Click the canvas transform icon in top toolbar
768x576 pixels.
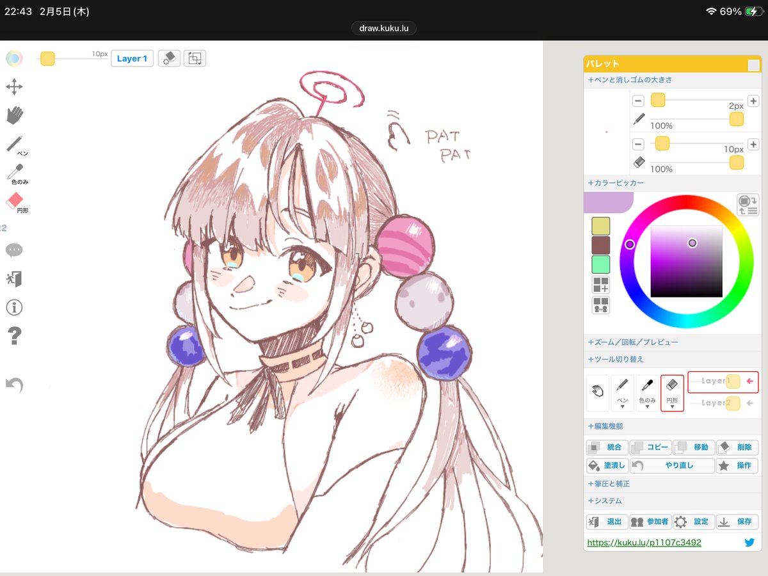click(x=195, y=58)
